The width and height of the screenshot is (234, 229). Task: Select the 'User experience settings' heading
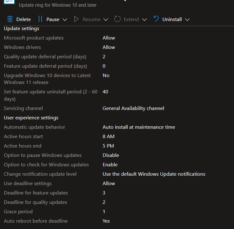tap(31, 118)
